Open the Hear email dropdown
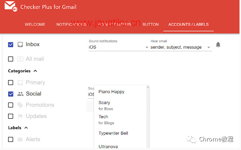Screen dimensions: 241x150 (181, 47)
